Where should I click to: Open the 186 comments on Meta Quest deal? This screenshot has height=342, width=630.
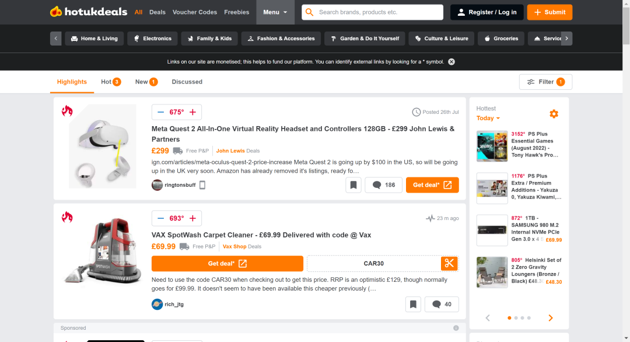coord(384,185)
